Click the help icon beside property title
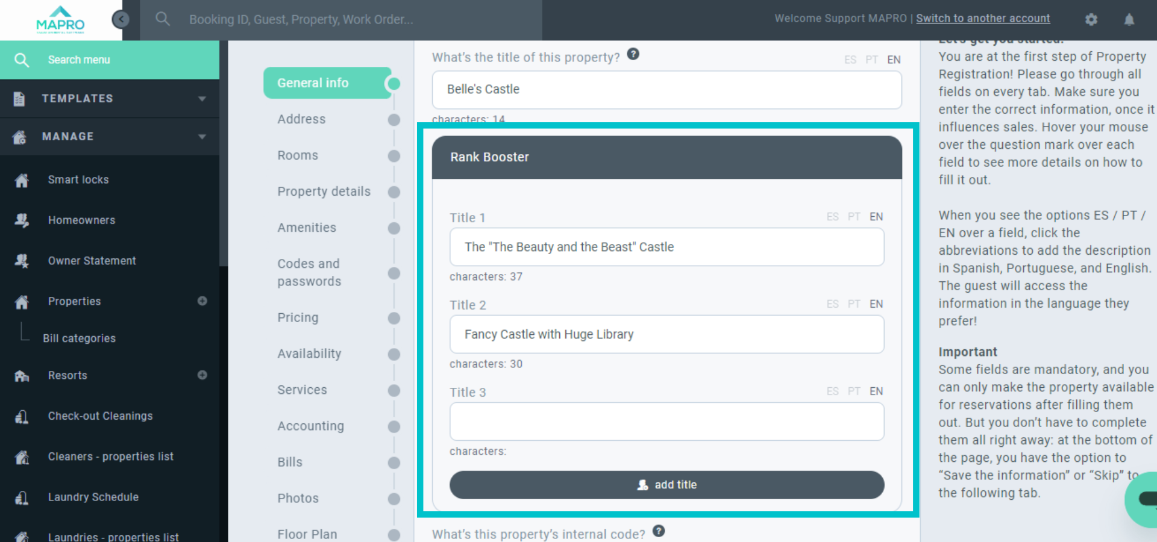Viewport: 1157px width, 542px height. [633, 54]
